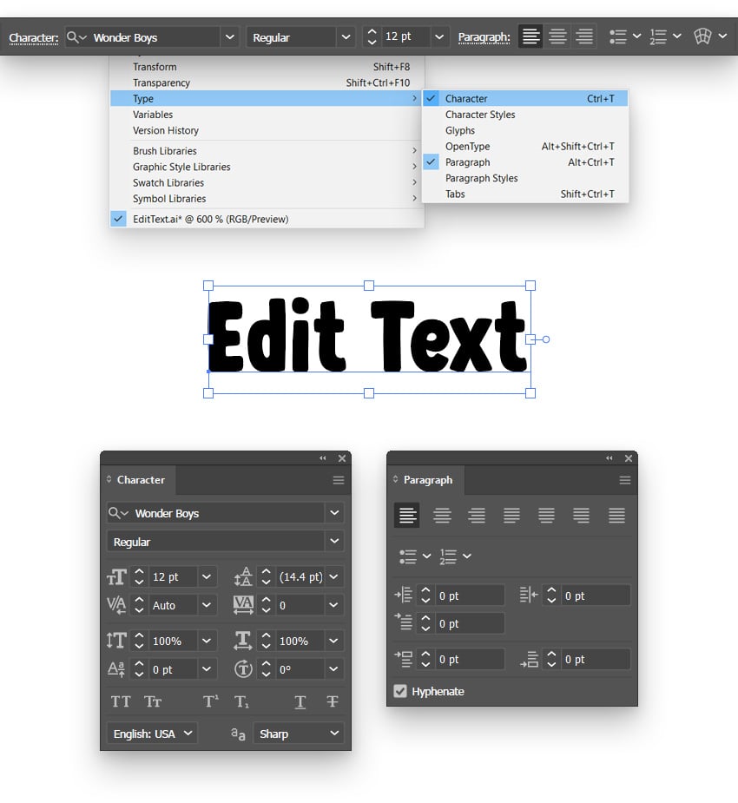Click the numbered list icon in the top bar
This screenshot has height=803, width=738.
pyautogui.click(x=657, y=36)
